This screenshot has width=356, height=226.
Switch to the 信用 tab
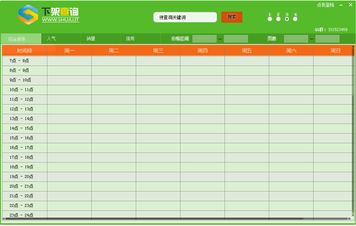[x=140, y=39]
